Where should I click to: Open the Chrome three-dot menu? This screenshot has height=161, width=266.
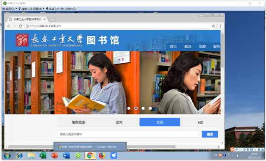pos(220,26)
